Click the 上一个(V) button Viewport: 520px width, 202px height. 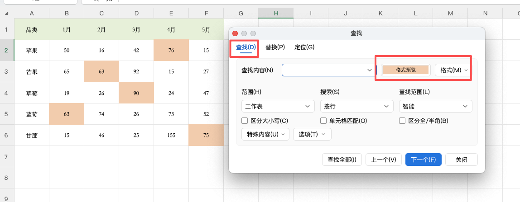(383, 160)
